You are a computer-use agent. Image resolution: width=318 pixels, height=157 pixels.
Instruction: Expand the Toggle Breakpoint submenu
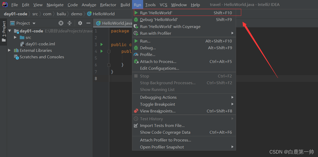tap(232, 104)
